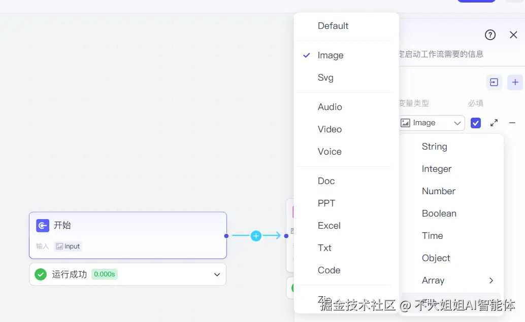Pick Boolean from the type list
Screen dimensions: 525x322
(x=439, y=213)
